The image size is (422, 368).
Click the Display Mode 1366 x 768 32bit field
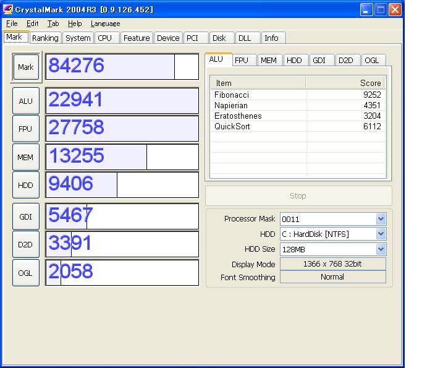click(332, 264)
